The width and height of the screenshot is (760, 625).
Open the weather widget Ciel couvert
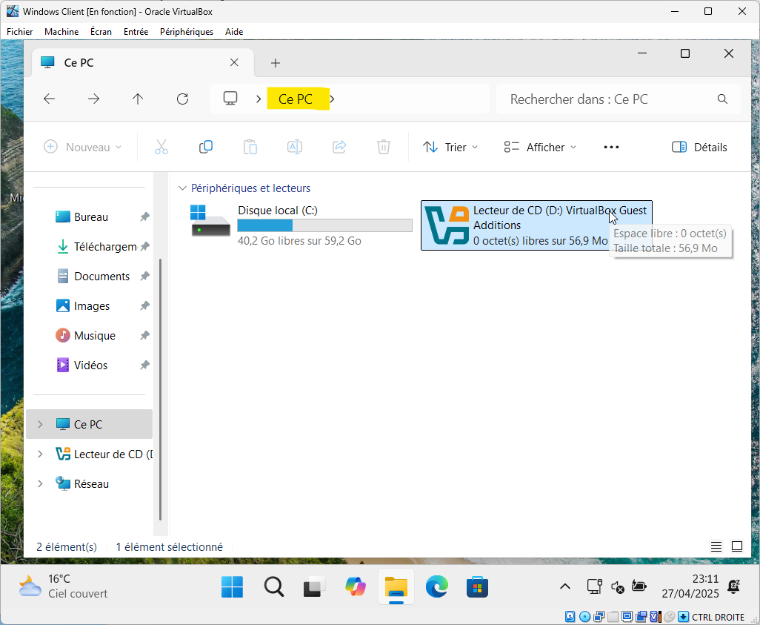(63, 586)
